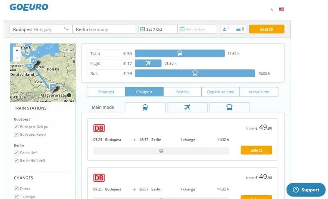Zoom out on the map
Viewport: 328px width, 199px height.
[x=17, y=58]
